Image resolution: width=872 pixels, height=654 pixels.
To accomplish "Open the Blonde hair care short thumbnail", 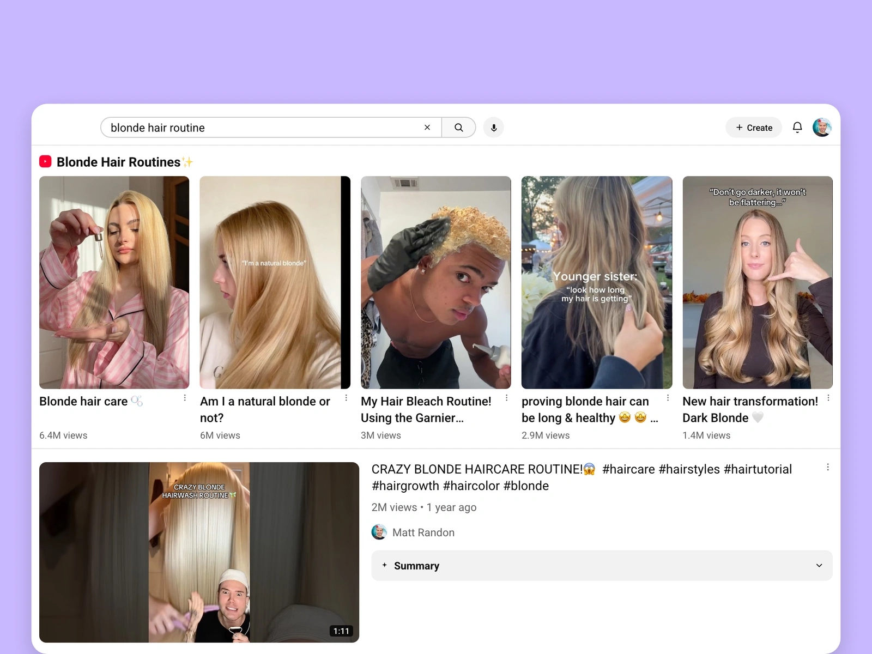I will click(x=114, y=282).
